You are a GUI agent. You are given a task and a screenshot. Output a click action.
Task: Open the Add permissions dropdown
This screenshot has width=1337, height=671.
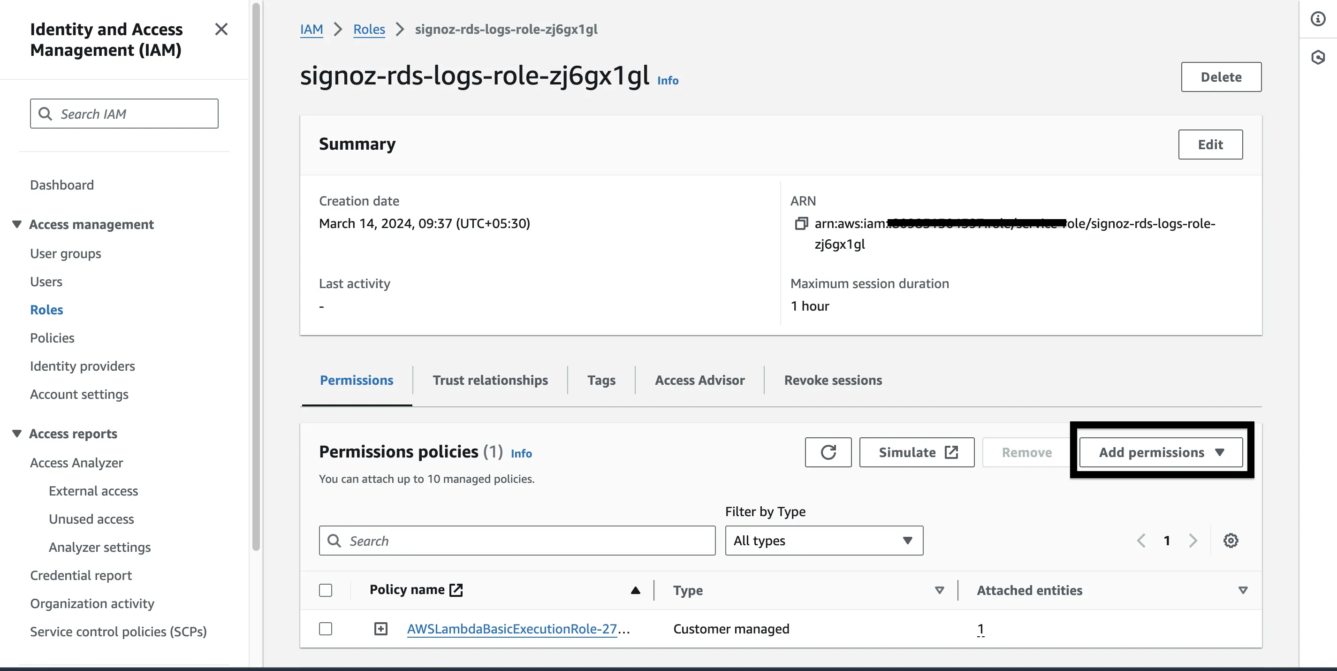coord(1161,452)
